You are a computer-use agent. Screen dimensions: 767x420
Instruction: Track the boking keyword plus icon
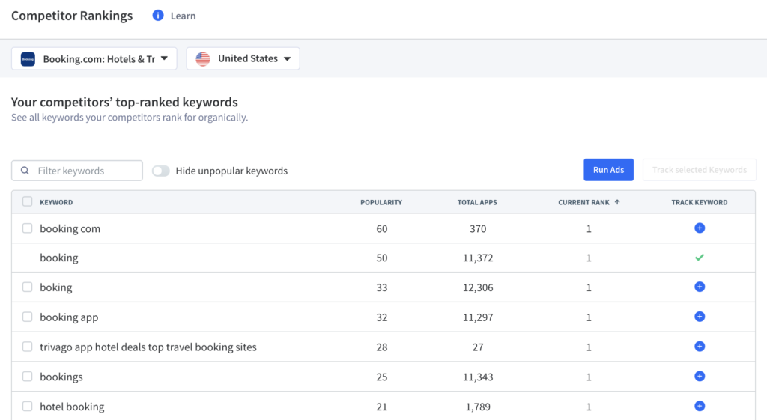coord(700,287)
